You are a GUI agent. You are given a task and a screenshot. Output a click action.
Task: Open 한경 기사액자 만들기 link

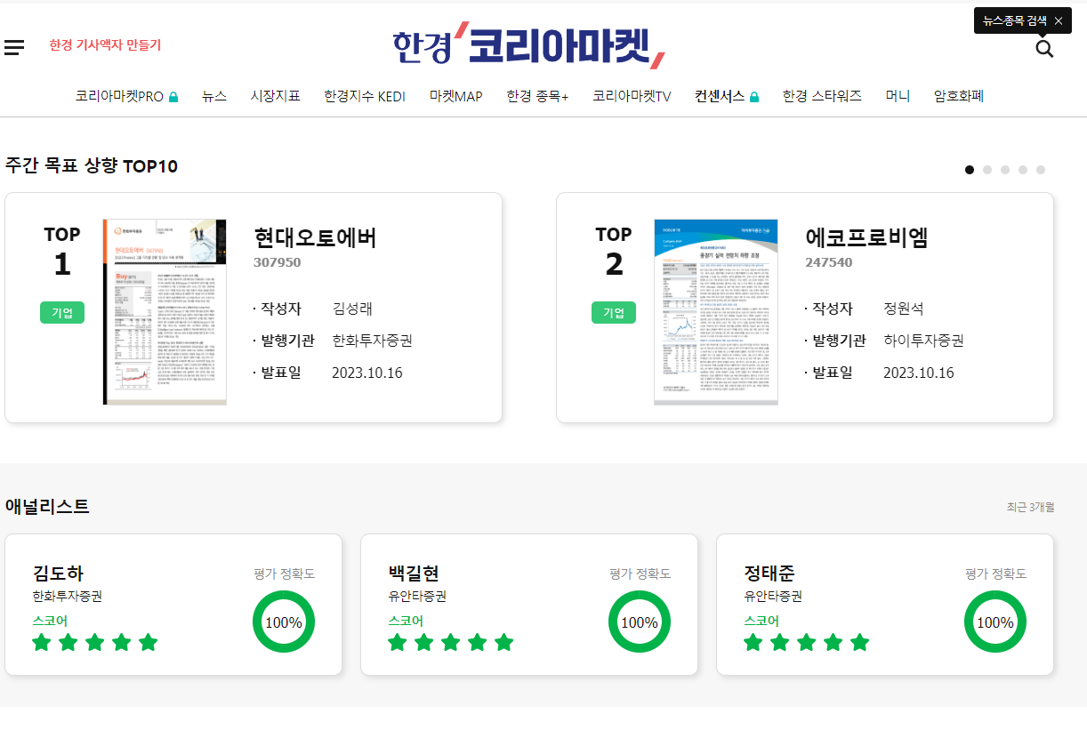tap(105, 44)
